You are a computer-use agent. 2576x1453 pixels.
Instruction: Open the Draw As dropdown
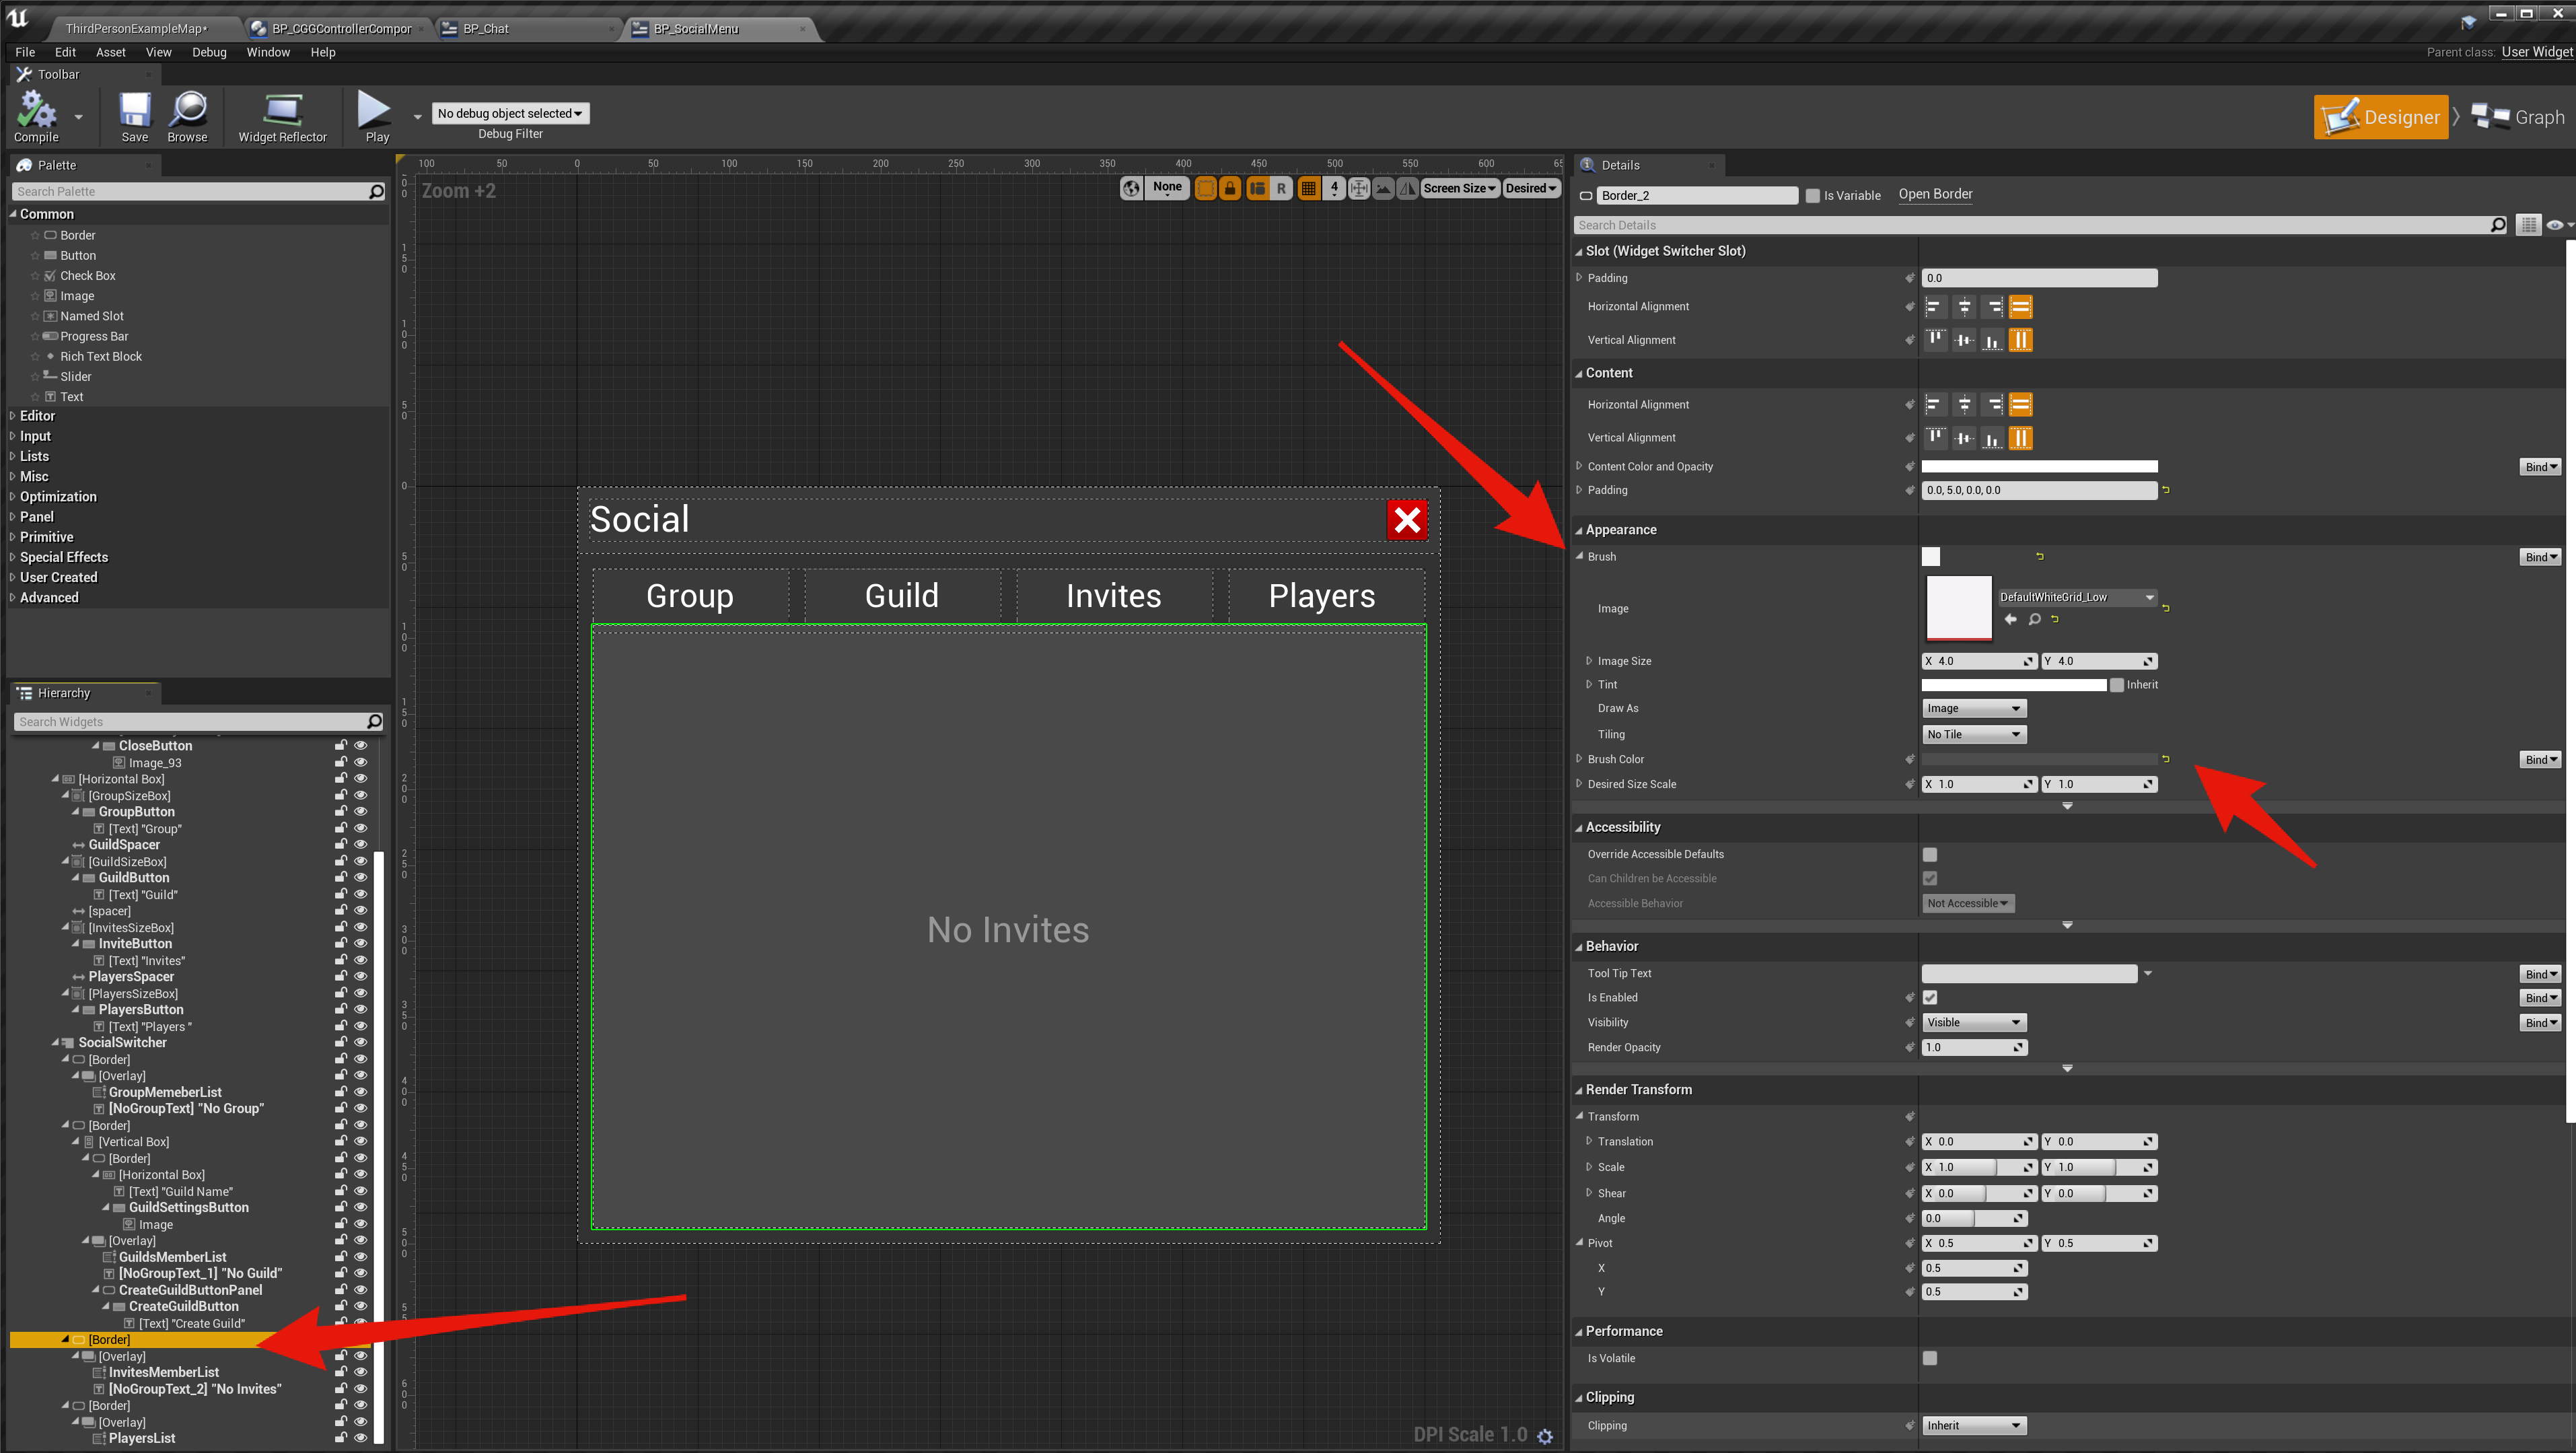pyautogui.click(x=1974, y=708)
